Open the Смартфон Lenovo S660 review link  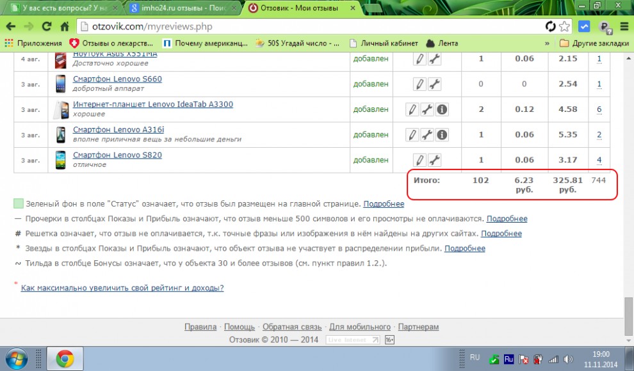117,79
